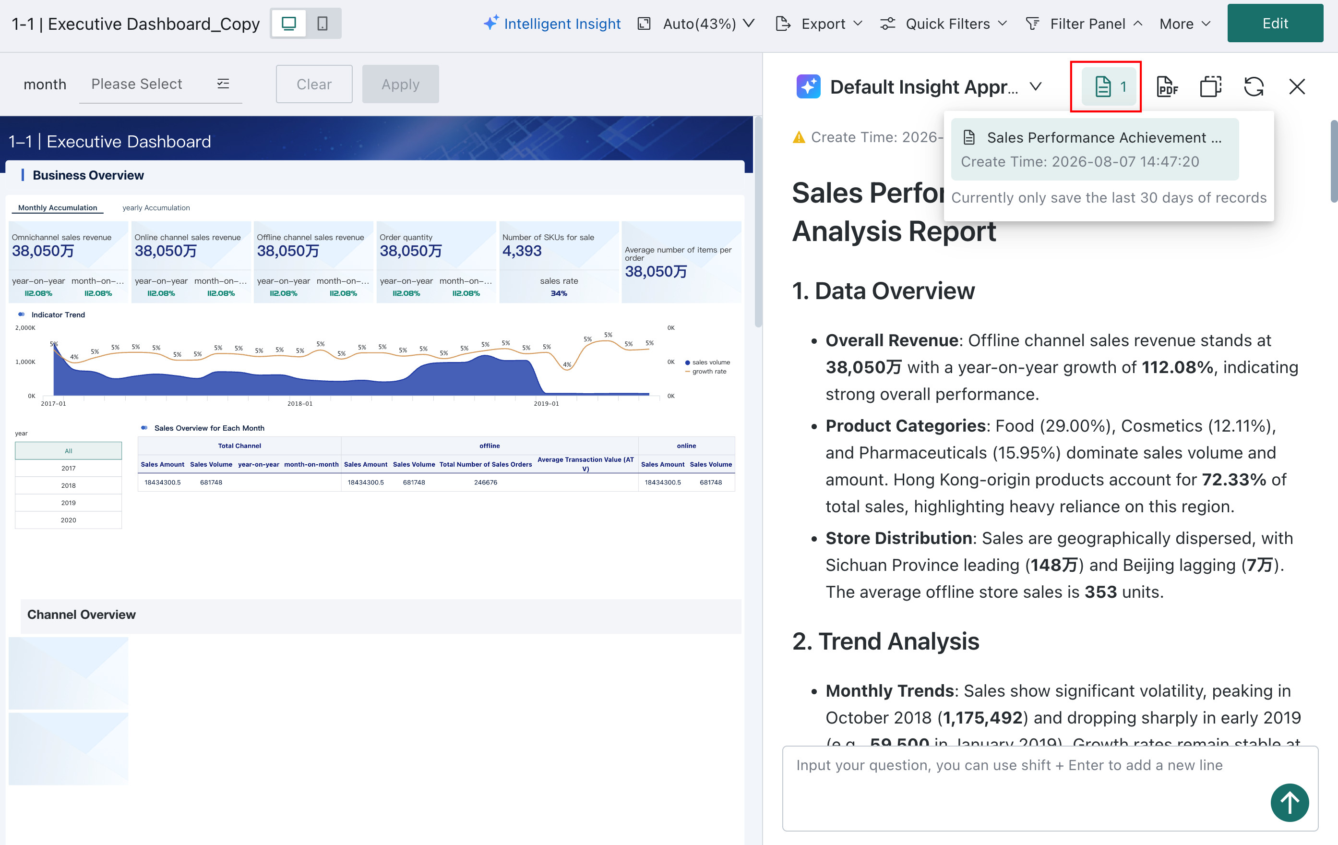Toggle the growth rate legend item
This screenshot has width=1338, height=845.
pos(705,371)
